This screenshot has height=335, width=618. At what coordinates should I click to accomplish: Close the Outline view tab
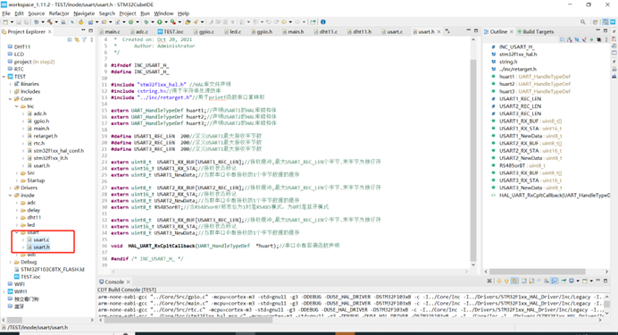coord(511,31)
